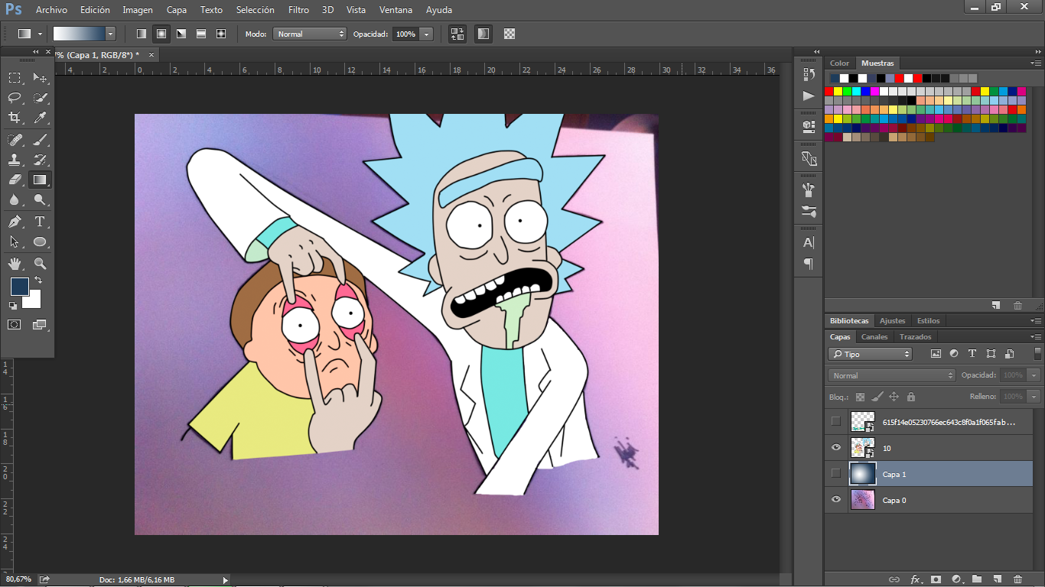Image resolution: width=1045 pixels, height=587 pixels.
Task: Click the gradient preview bar to edit
Action: coord(79,34)
